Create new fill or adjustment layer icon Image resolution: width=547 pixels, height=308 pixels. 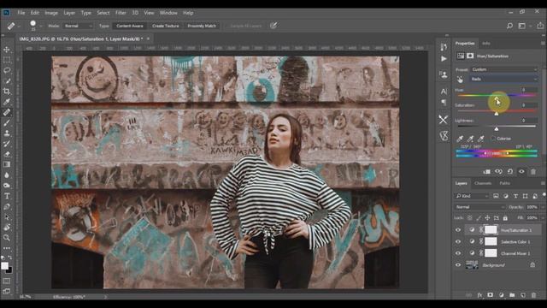click(502, 295)
